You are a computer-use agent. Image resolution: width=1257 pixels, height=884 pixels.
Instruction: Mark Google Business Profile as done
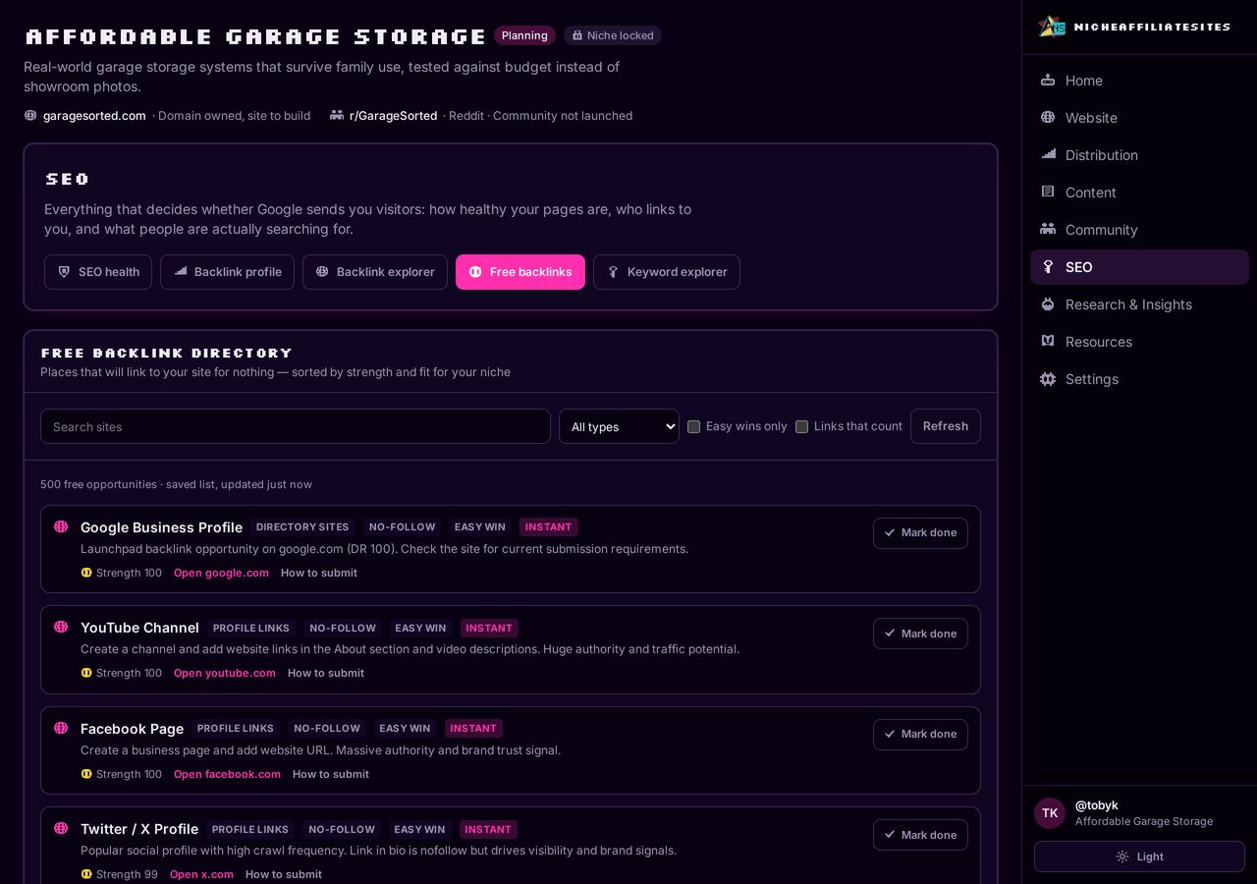920,533
